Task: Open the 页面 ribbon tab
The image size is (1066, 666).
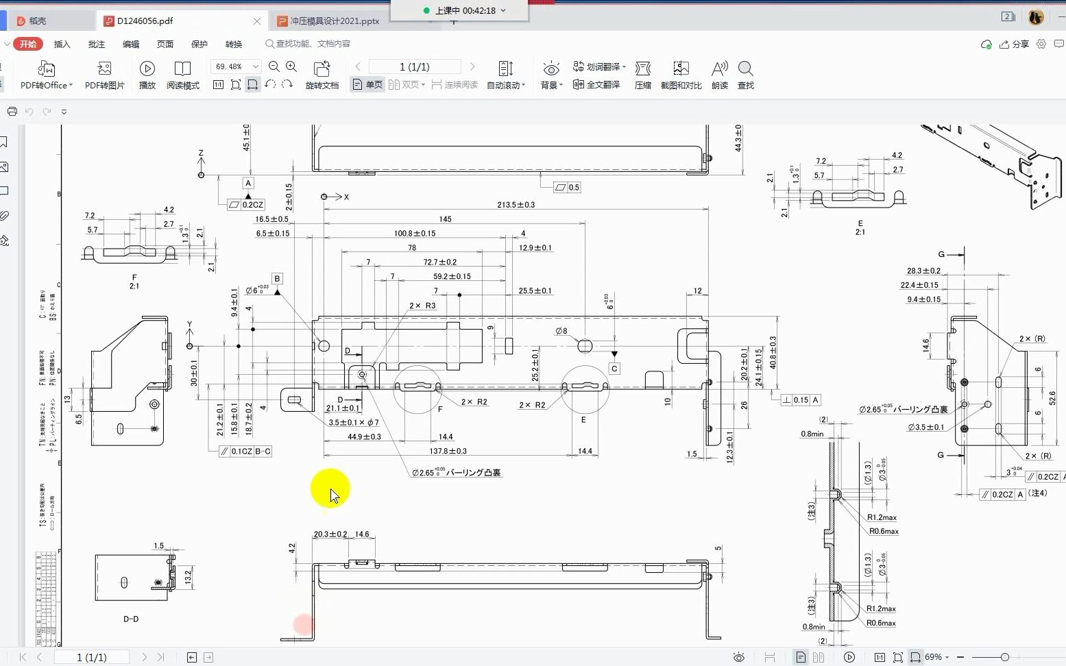Action: click(x=165, y=44)
